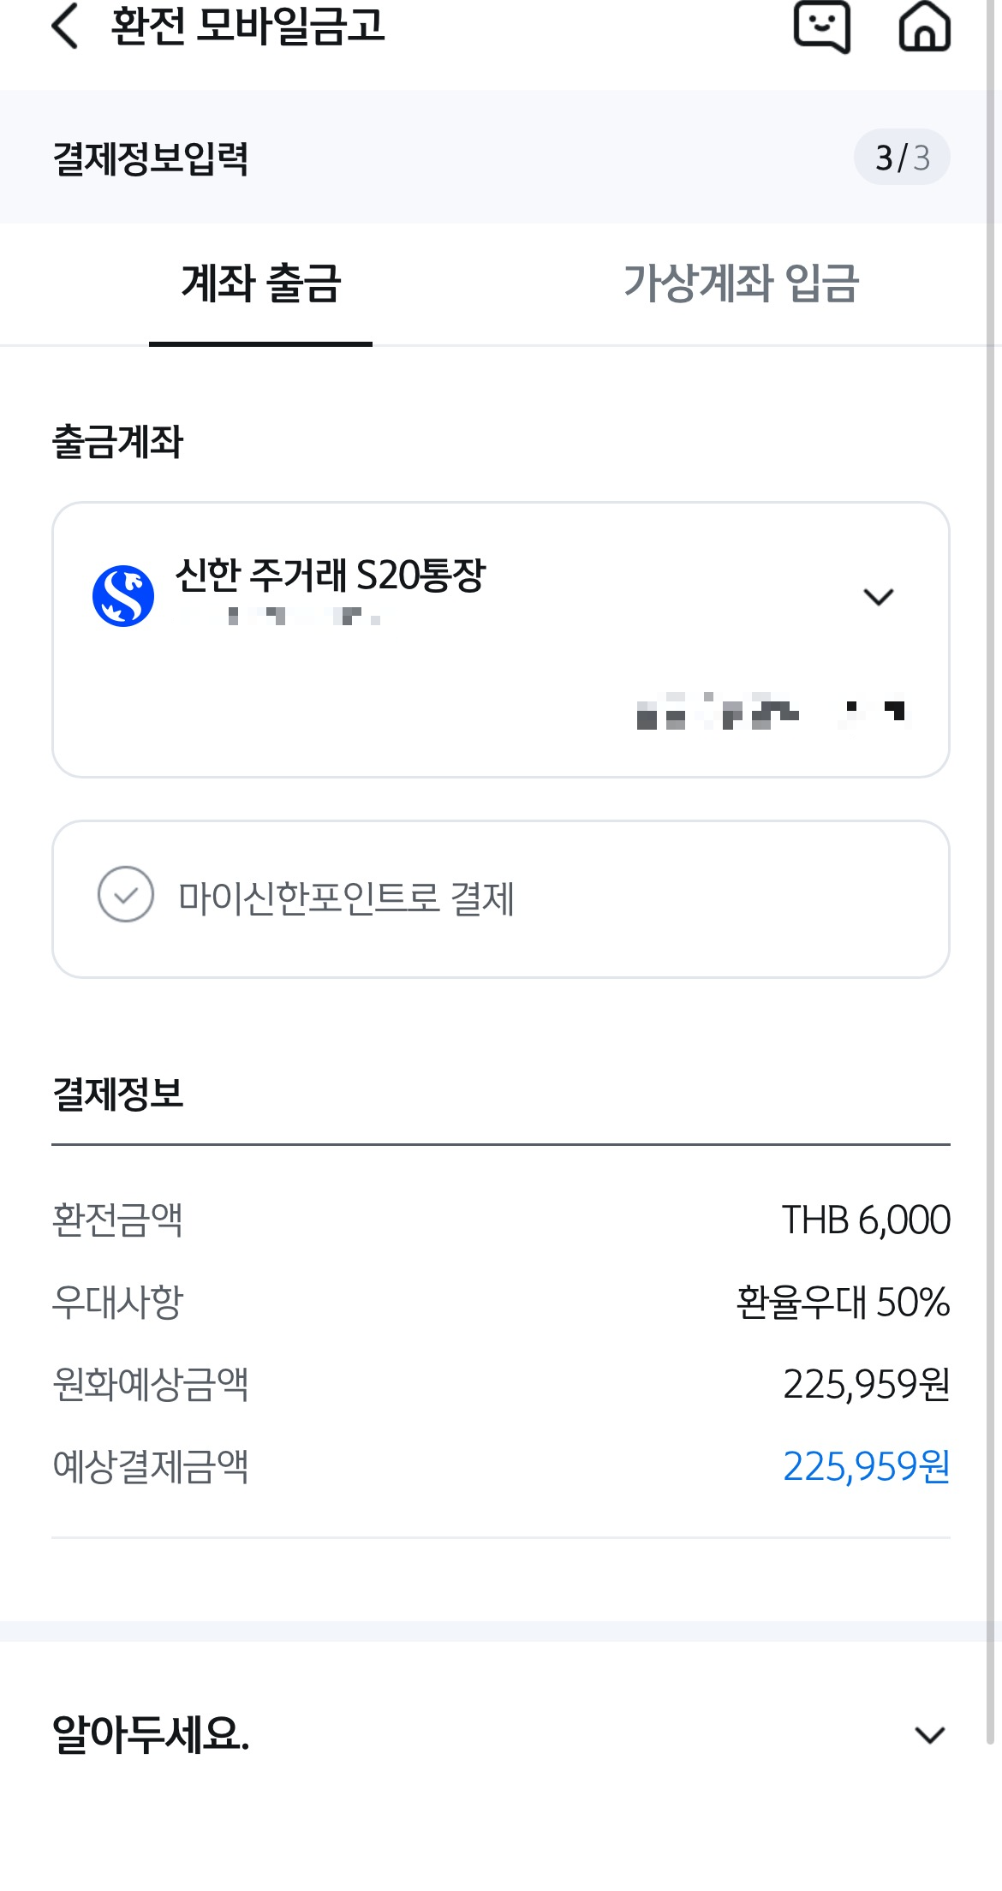This screenshot has width=1002, height=1891.
Task: Tap the 결제정보입력 step header
Action: click(x=151, y=158)
